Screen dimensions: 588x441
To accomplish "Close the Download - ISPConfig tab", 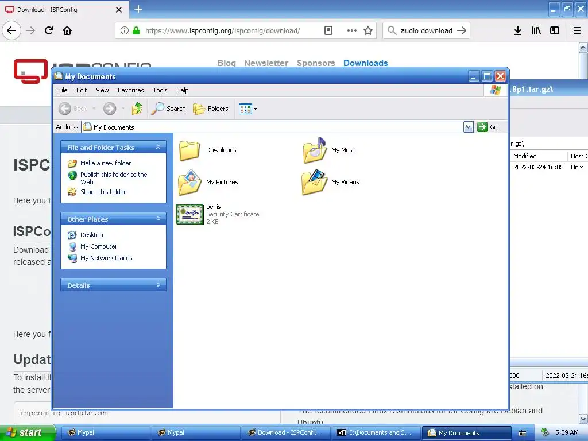I will [119, 10].
